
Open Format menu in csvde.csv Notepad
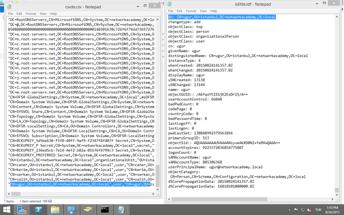click(31, 13)
